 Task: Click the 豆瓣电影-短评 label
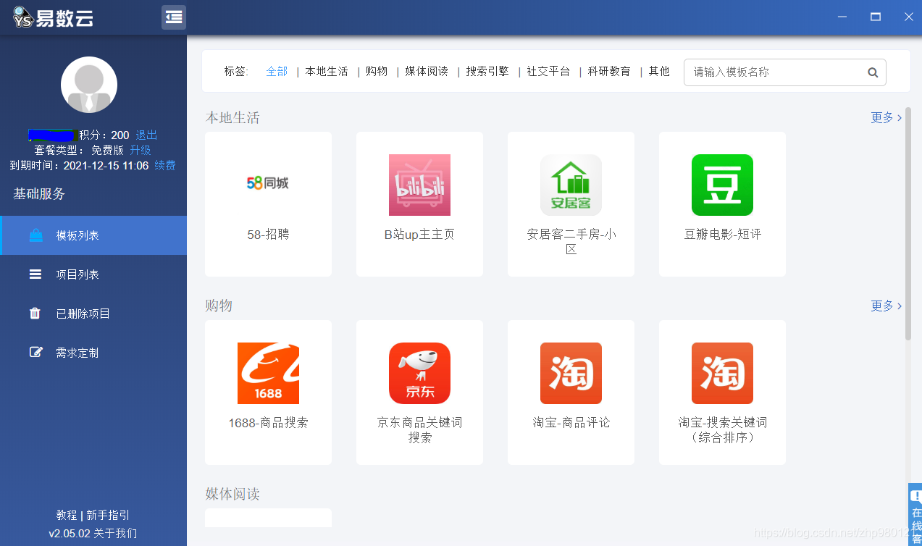(x=722, y=235)
